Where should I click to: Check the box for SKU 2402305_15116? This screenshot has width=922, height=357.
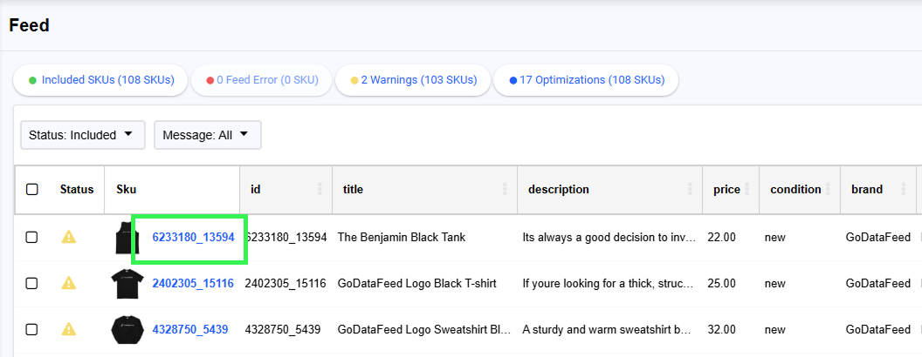click(x=32, y=283)
